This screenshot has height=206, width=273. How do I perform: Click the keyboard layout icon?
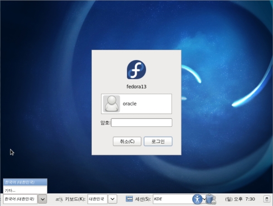[x=59, y=199]
